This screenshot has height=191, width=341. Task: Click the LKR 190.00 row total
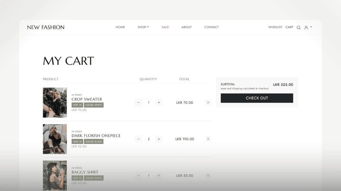click(x=185, y=139)
